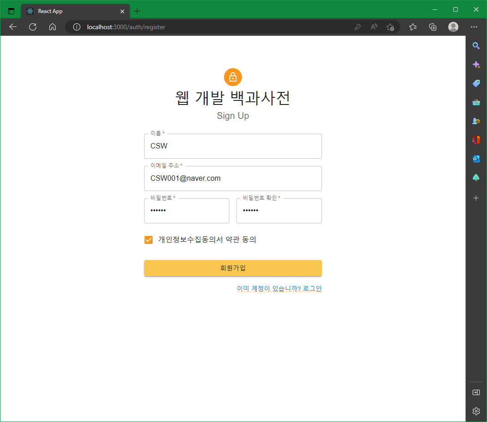Open Games icon in the Edge sidebar
This screenshot has width=487, height=422.
[x=476, y=121]
